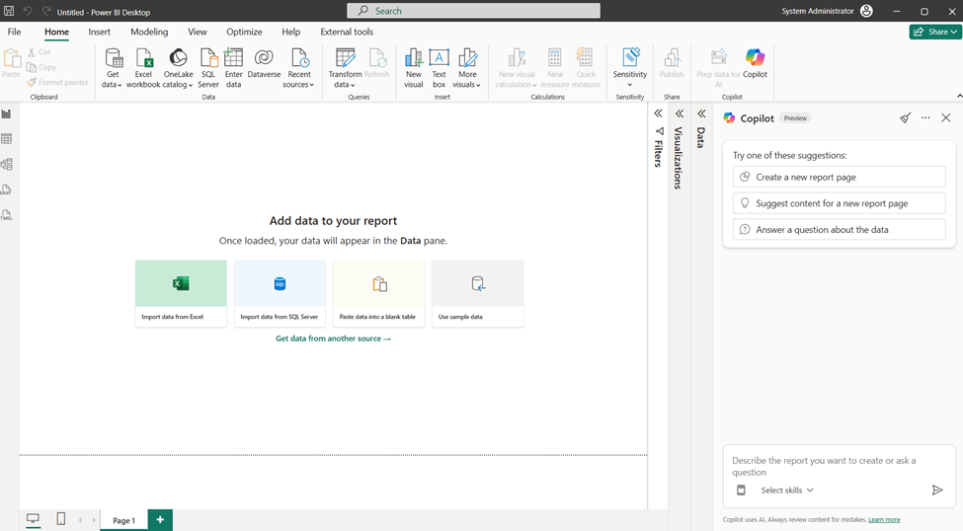The image size is (963, 531).
Task: Expand the Data pane
Action: [701, 114]
